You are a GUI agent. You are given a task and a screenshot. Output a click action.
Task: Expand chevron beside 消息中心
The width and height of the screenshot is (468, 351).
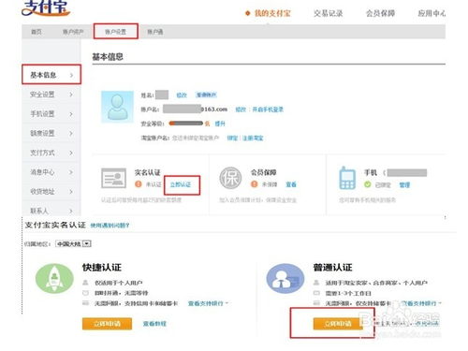(71, 172)
